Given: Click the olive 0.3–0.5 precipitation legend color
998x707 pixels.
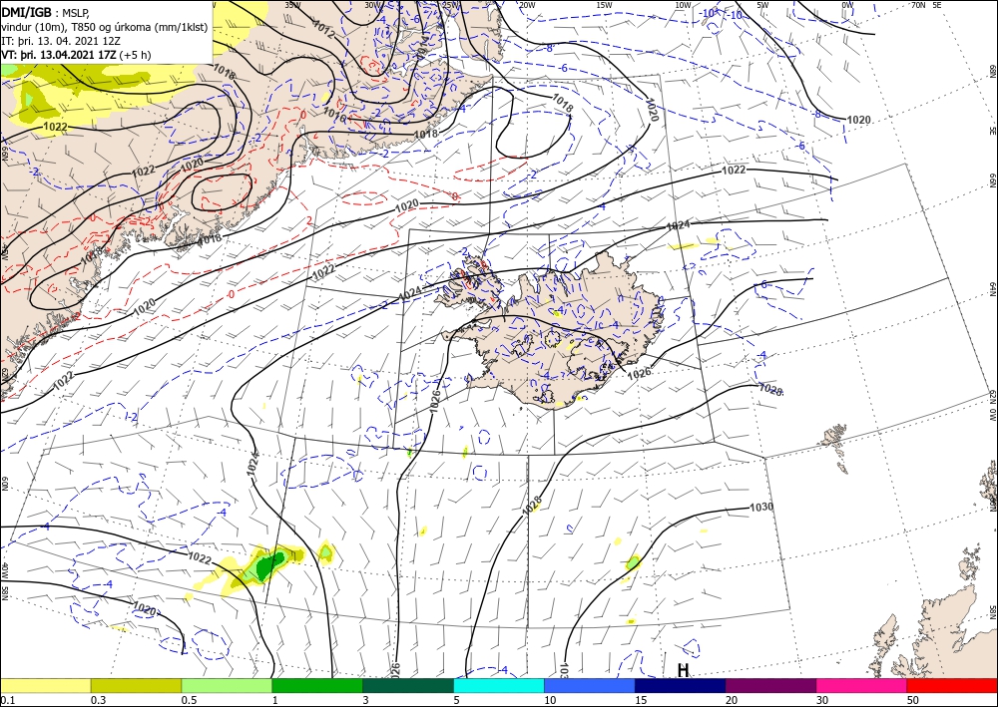Looking at the screenshot, I should coord(136,685).
